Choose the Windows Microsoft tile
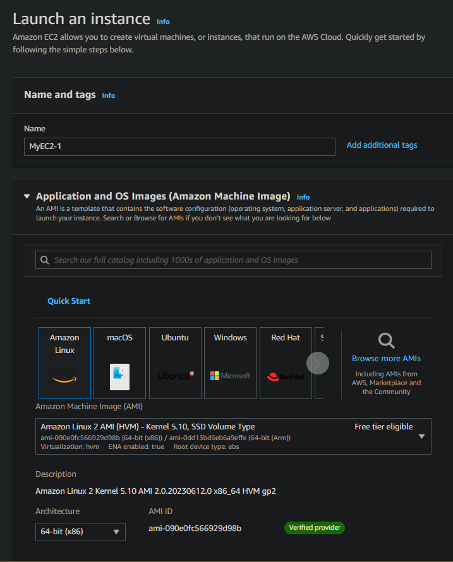Viewport: 453px width, 562px height. (x=230, y=362)
